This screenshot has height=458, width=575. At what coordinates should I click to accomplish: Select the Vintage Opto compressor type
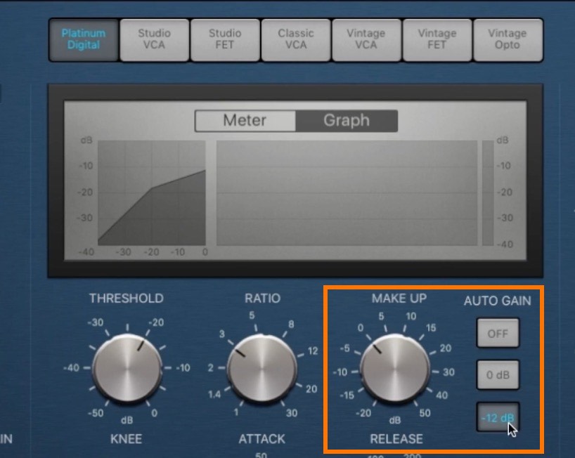(x=507, y=39)
